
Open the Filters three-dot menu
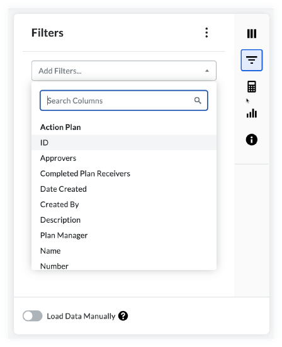tap(206, 33)
